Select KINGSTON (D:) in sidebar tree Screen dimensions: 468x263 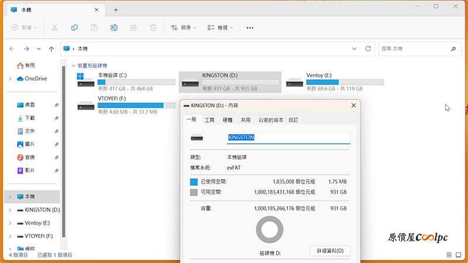39,210
